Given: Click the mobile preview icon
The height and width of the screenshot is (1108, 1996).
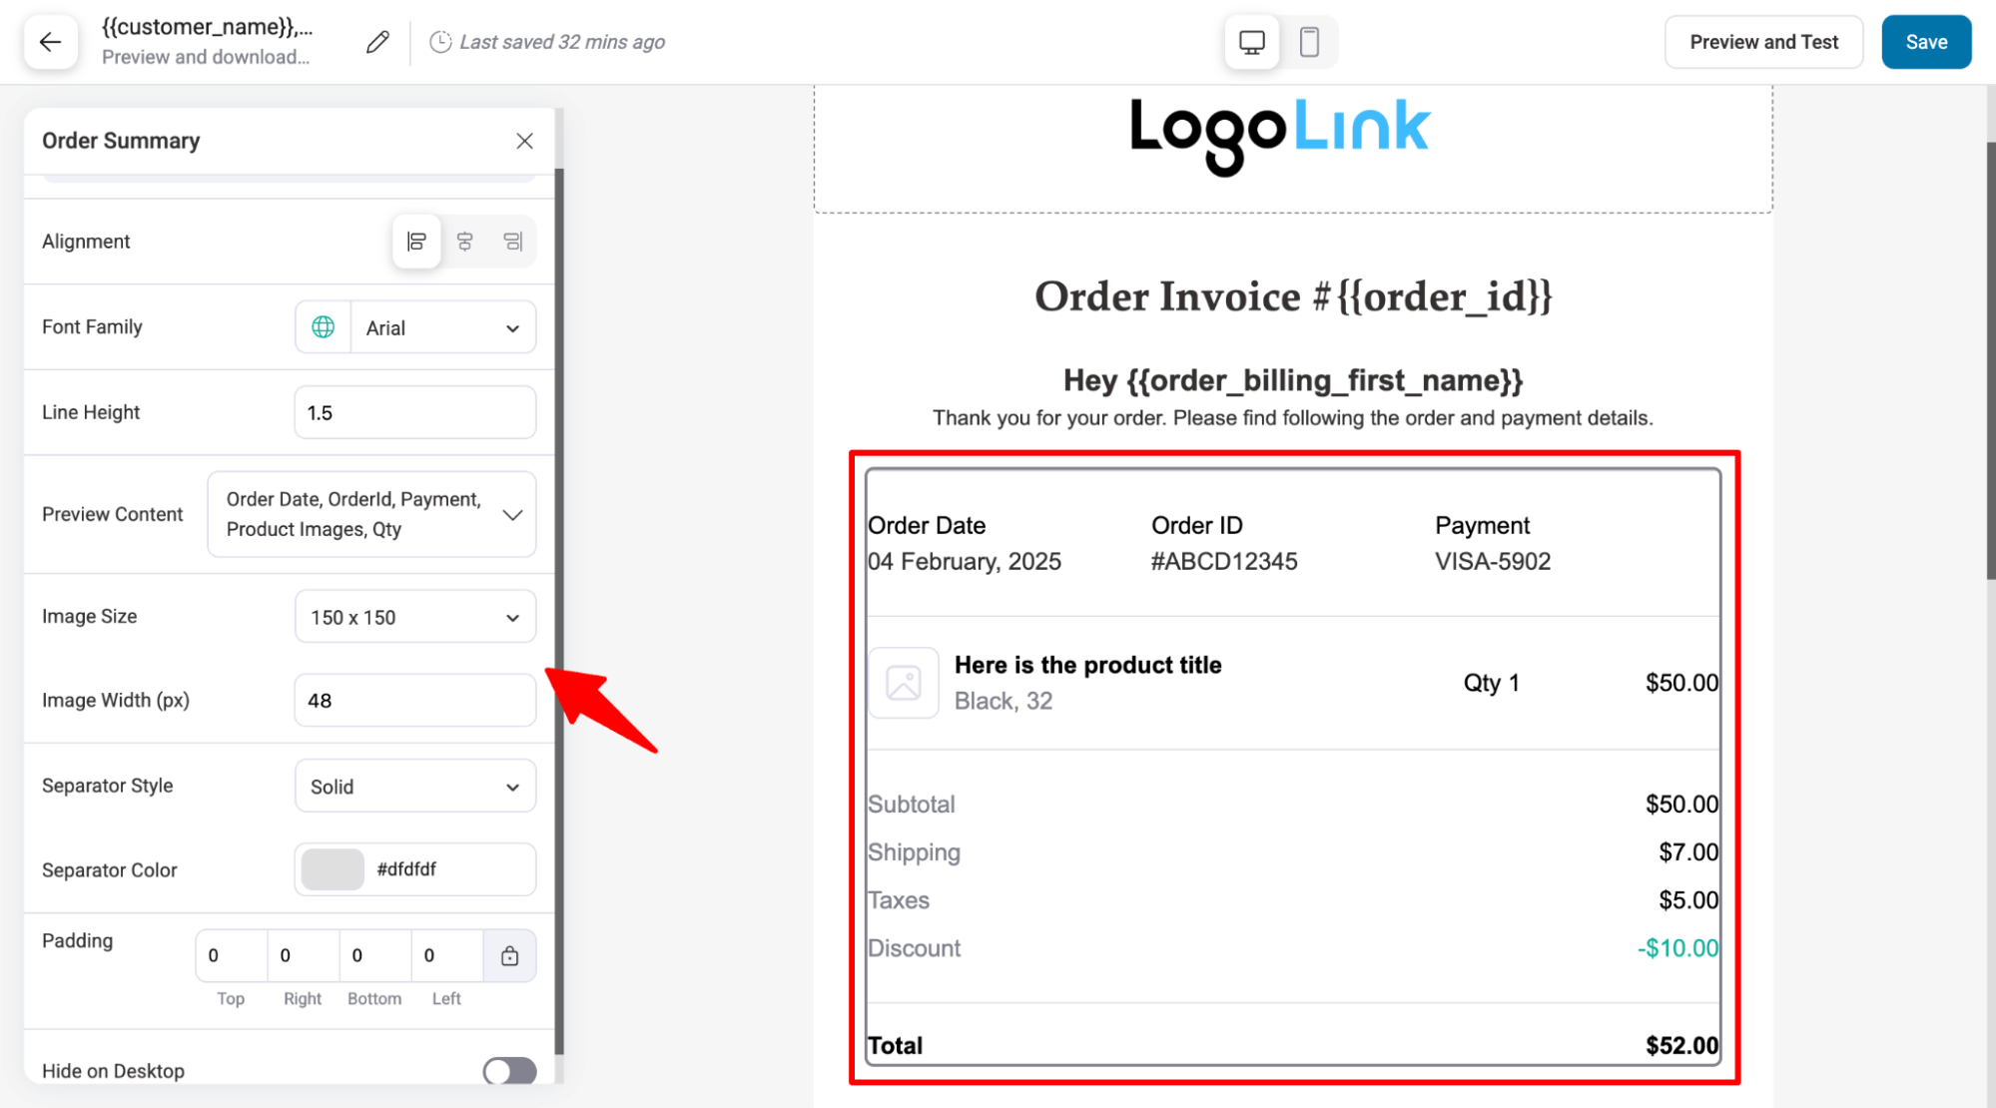Looking at the screenshot, I should click(x=1307, y=41).
